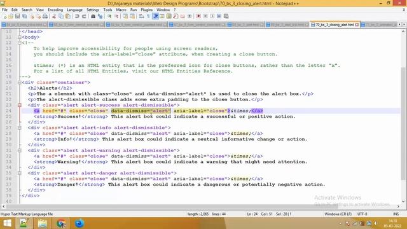Viewport: 407px width, 229px height.
Task: Create a new file with the New icon
Action: coord(4,17)
